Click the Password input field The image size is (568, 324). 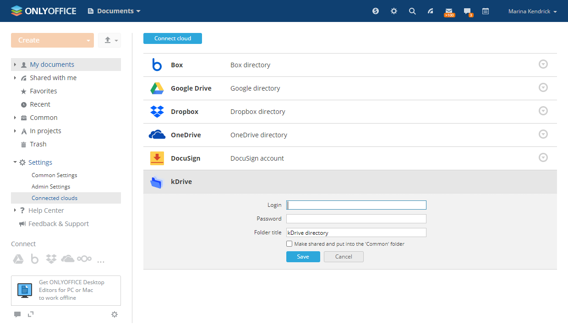tap(356, 219)
